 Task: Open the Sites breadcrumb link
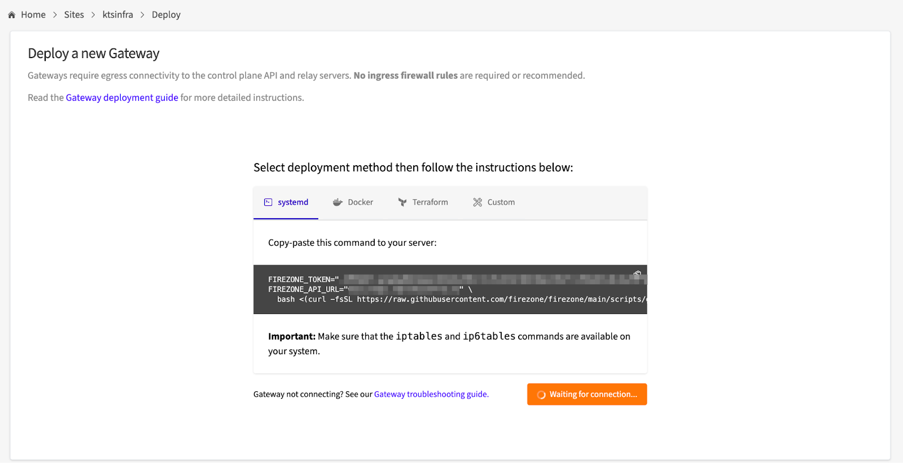coord(74,15)
